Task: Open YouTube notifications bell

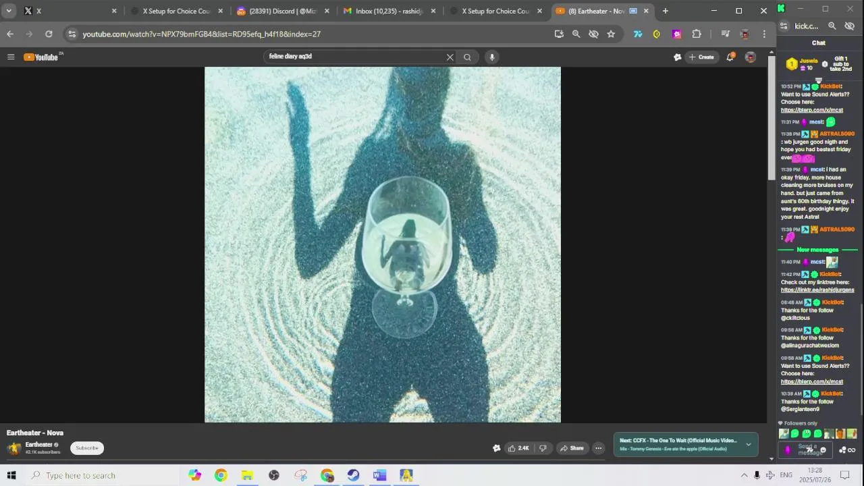Action: click(x=730, y=57)
